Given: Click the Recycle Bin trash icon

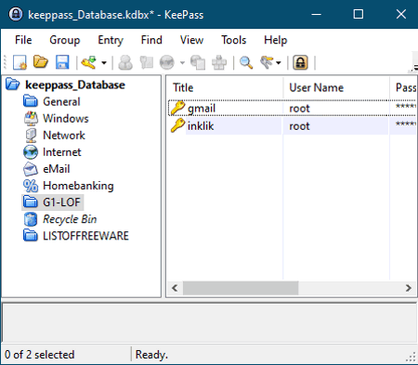Looking at the screenshot, I should tap(31, 219).
